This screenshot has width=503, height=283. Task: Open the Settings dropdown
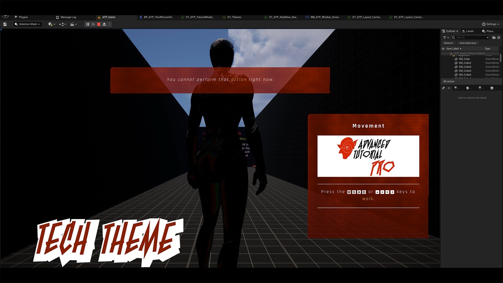coord(491,24)
